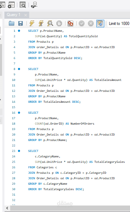The width and height of the screenshot is (130, 212).
Task: Execute the statement under cursor (lightning with cursor)
Action: tap(41, 23)
